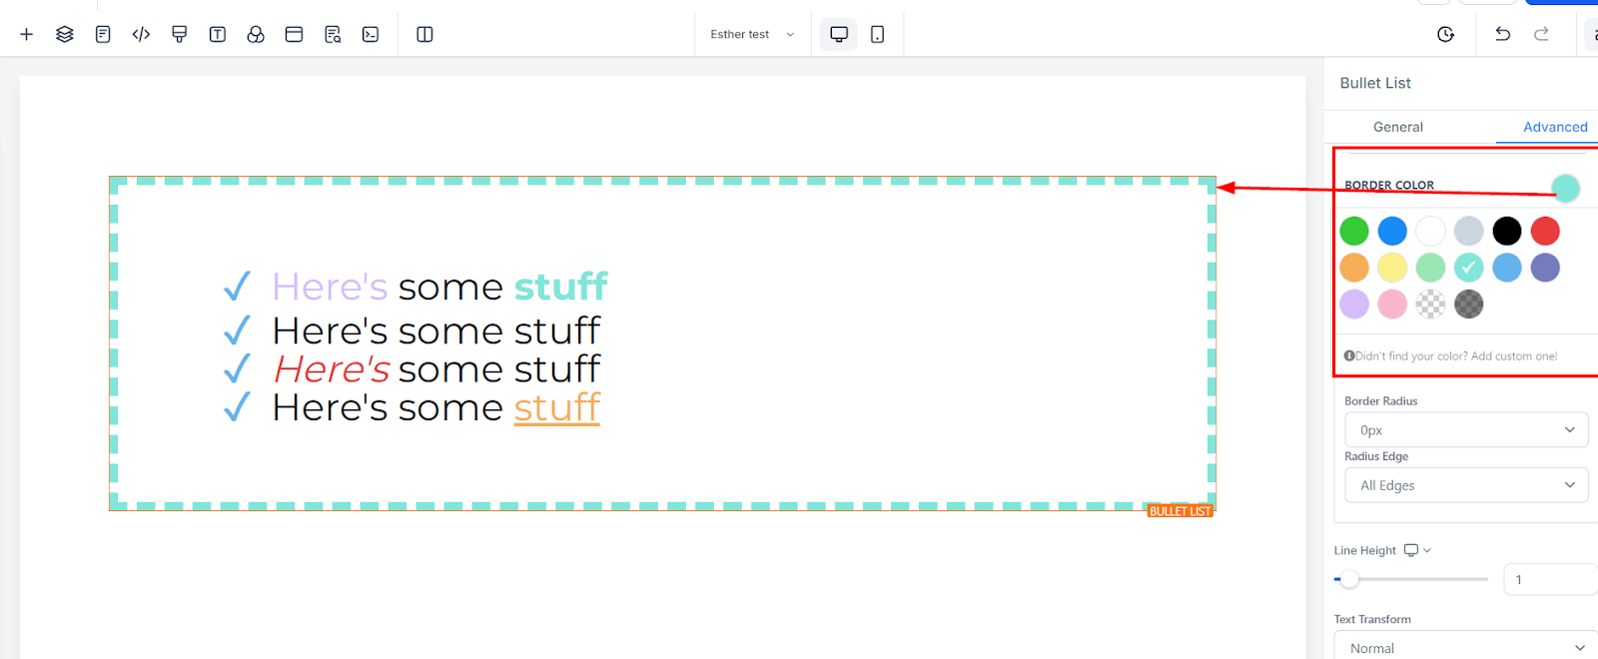Click the plus add element icon
1598x659 pixels.
coord(27,34)
